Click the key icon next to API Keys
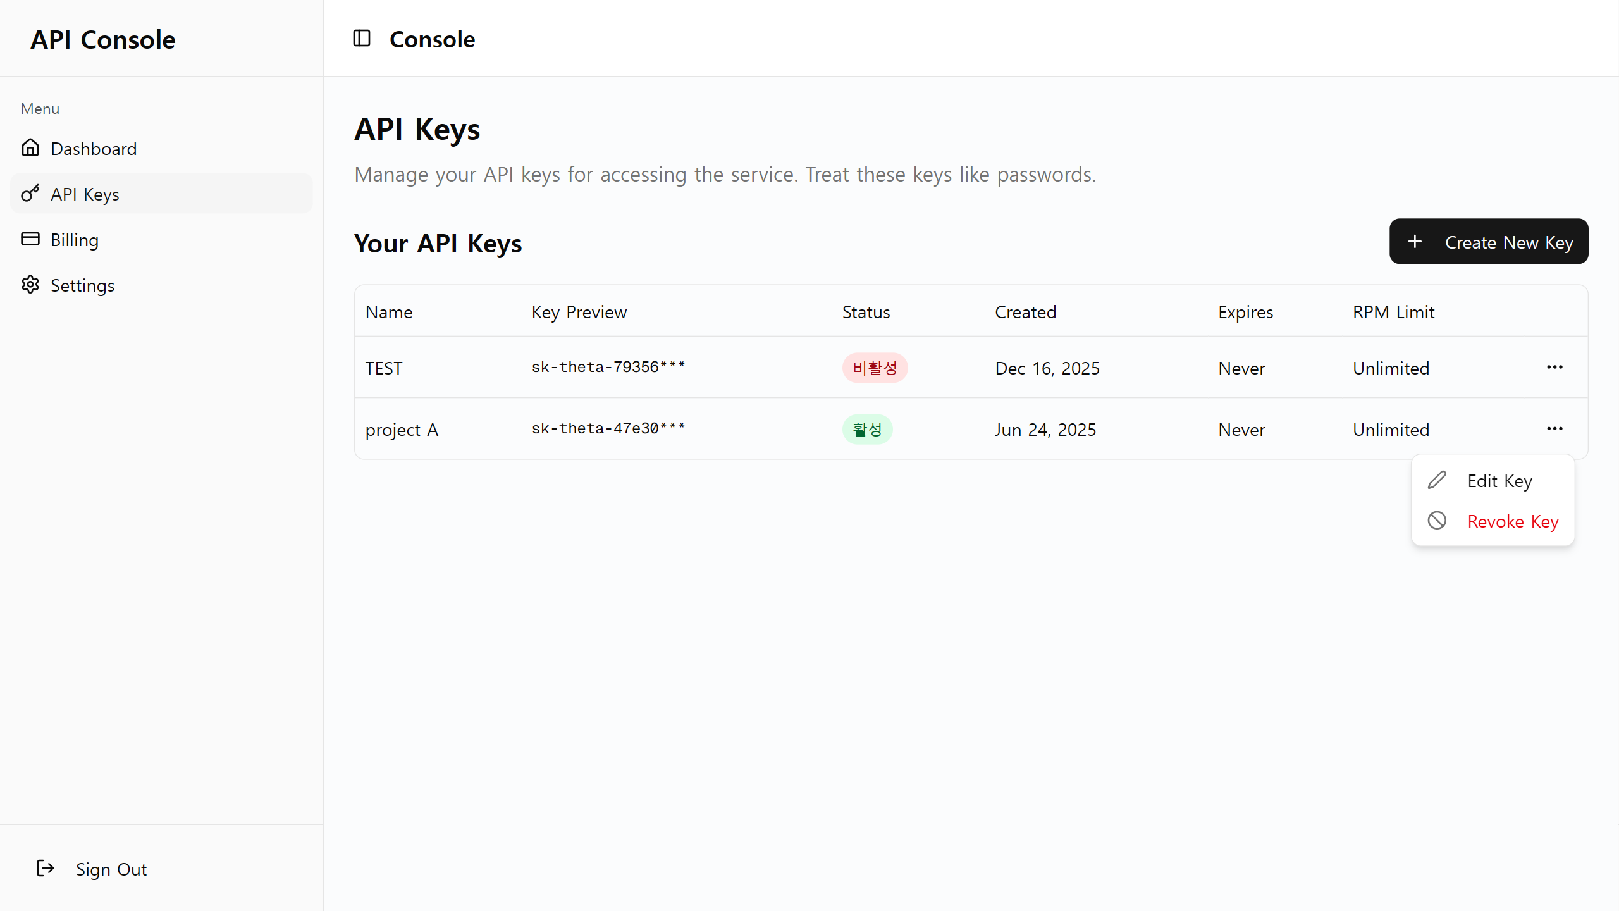This screenshot has width=1619, height=911. pyautogui.click(x=30, y=194)
